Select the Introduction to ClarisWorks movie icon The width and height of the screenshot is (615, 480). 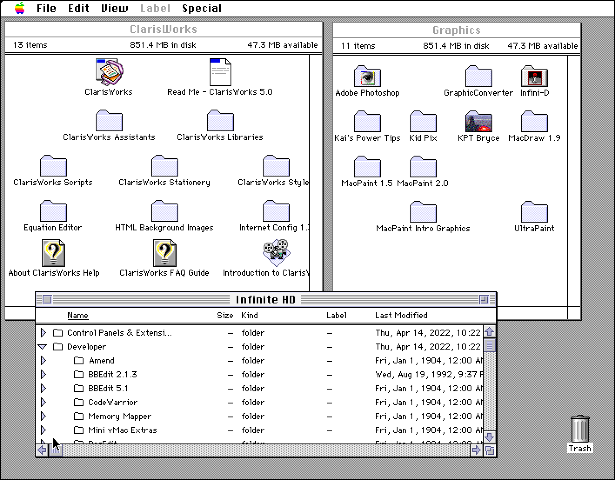tap(276, 253)
